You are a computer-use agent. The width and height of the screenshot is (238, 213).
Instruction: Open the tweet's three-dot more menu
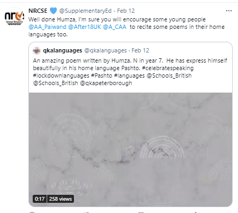pyautogui.click(x=229, y=11)
